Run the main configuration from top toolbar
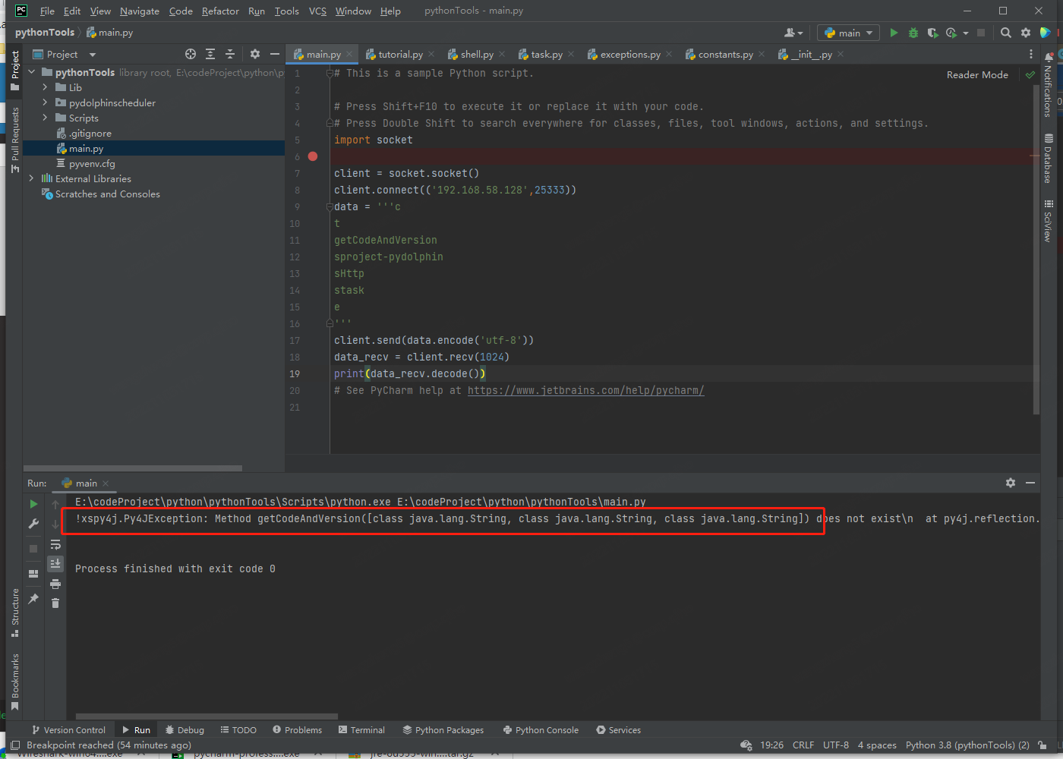Viewport: 1063px width, 759px height. [x=894, y=33]
